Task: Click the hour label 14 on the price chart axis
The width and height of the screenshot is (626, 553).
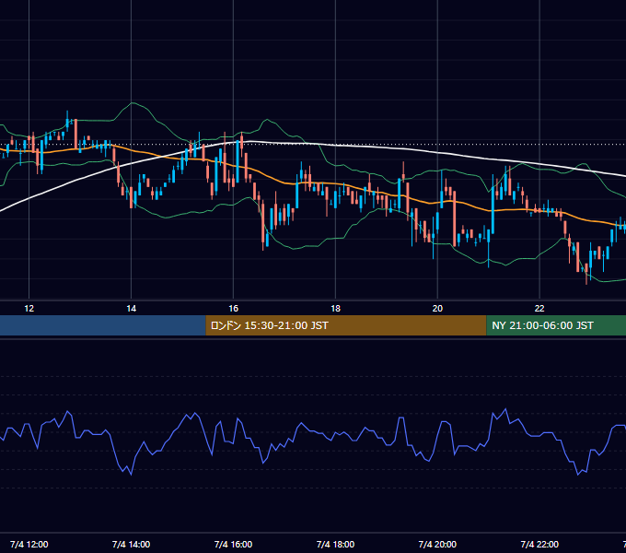Action: tap(132, 309)
